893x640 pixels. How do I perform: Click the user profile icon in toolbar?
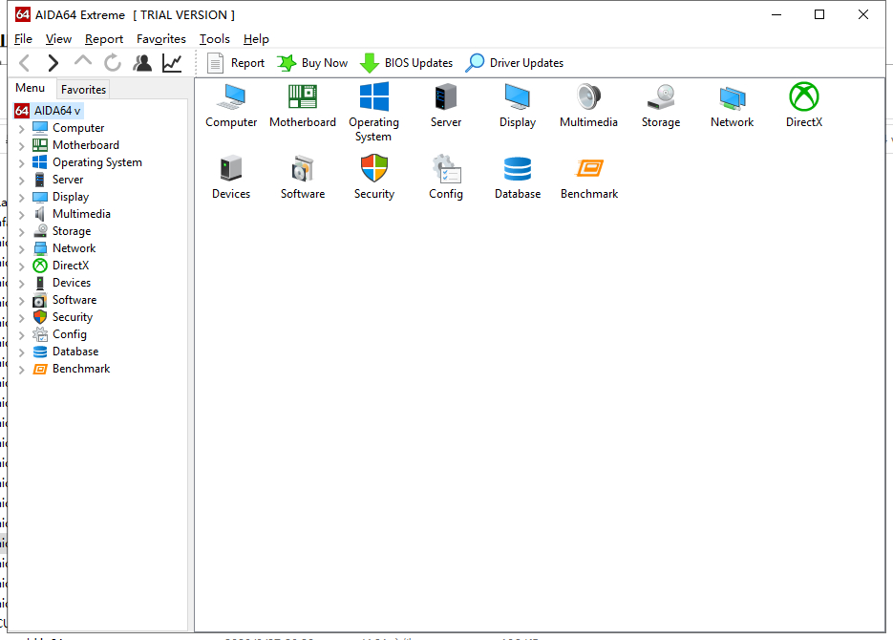pos(142,63)
